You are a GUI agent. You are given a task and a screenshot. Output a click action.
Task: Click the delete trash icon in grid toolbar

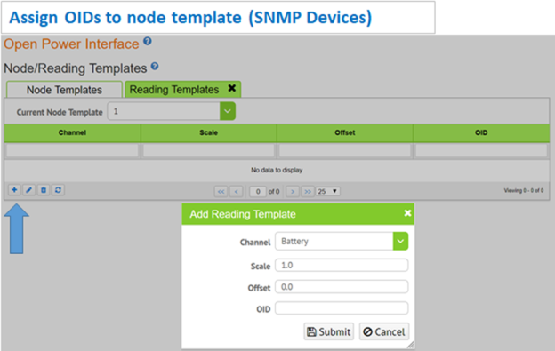(x=44, y=190)
